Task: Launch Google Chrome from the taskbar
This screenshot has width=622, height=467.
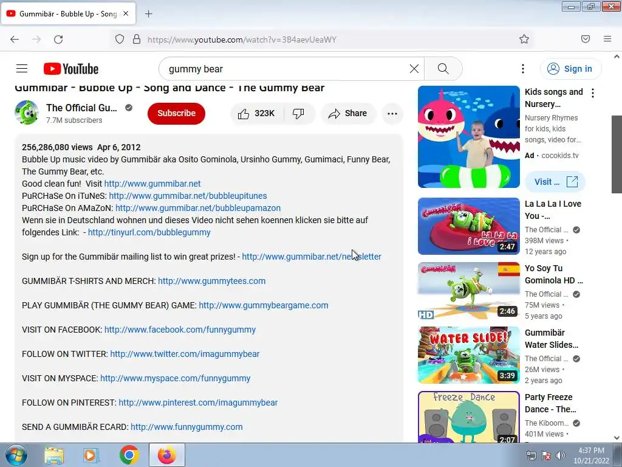Action: coord(129,455)
